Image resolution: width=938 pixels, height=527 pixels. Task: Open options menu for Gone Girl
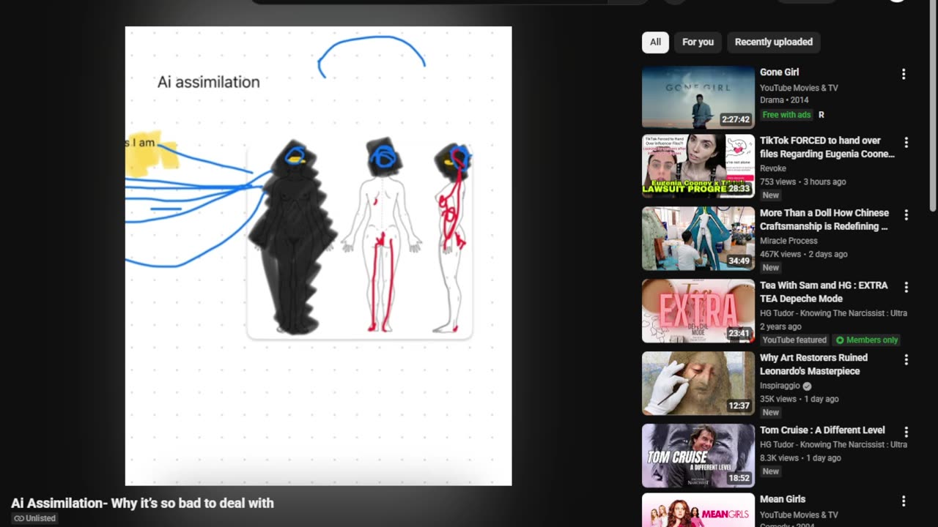904,74
